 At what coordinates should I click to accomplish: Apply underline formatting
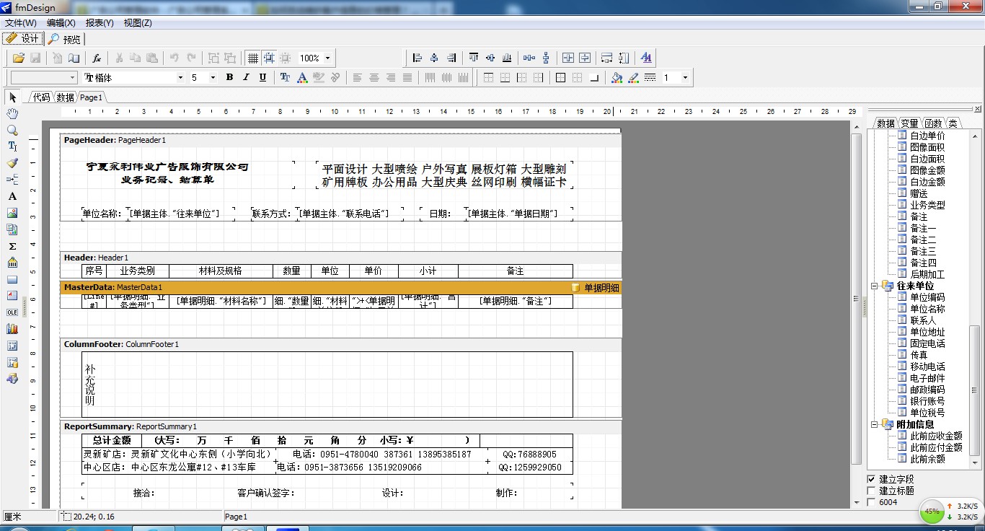point(262,77)
